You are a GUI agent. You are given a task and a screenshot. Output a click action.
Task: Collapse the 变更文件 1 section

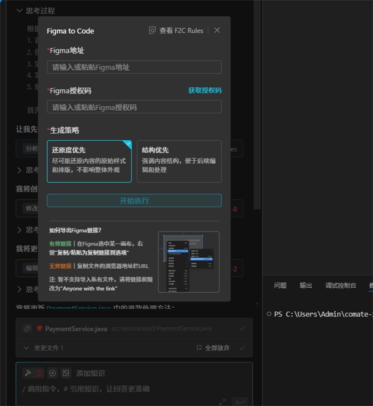click(x=26, y=348)
